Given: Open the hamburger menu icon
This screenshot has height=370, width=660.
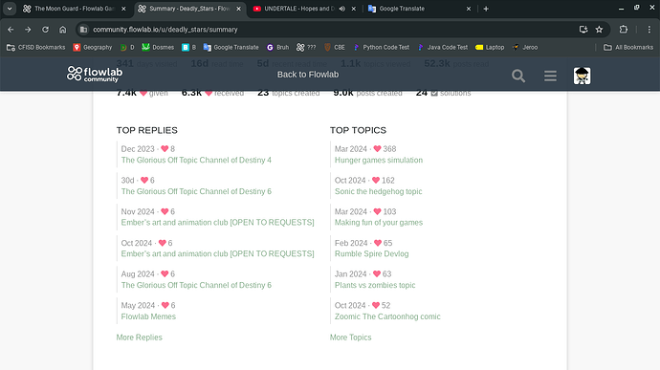Looking at the screenshot, I should coord(550,76).
